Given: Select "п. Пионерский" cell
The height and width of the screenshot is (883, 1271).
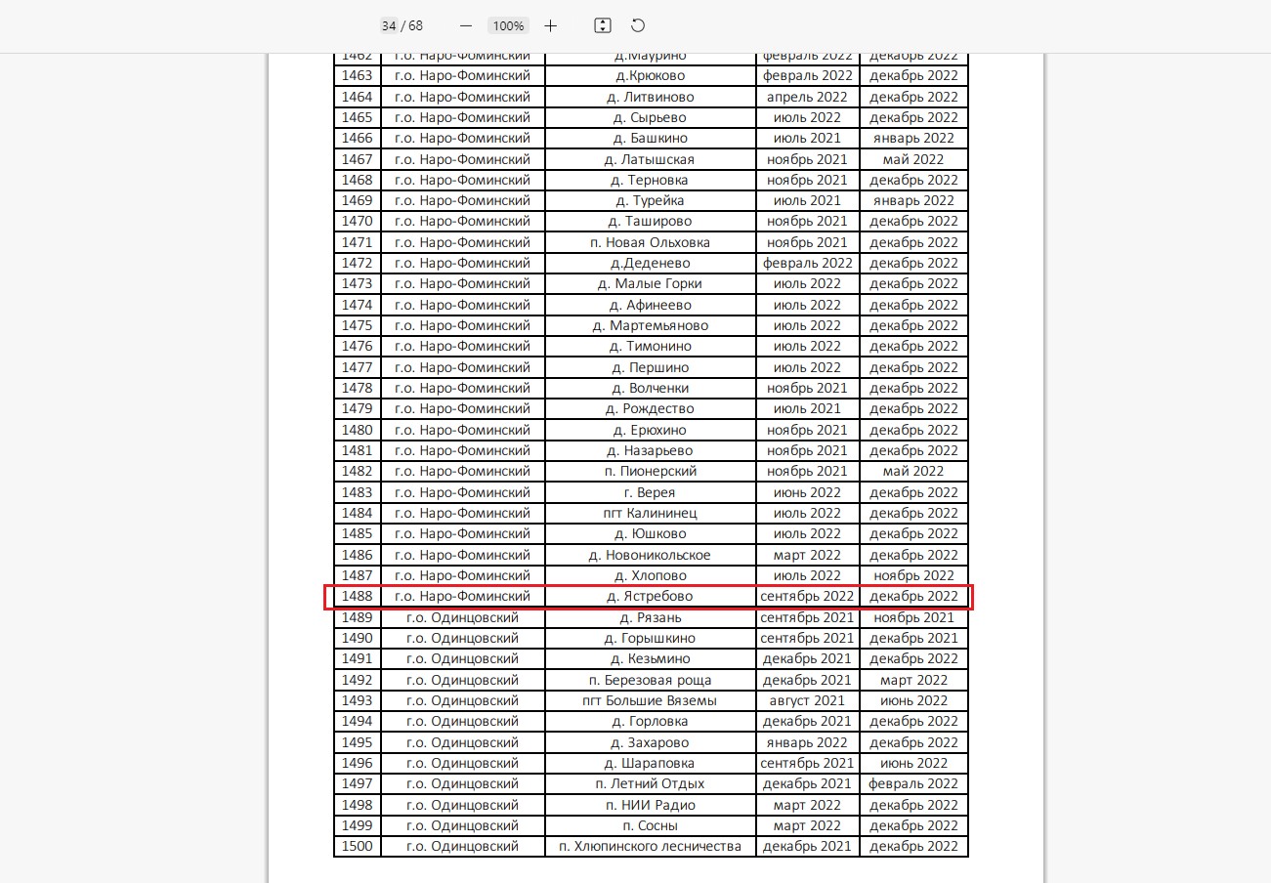Looking at the screenshot, I should pyautogui.click(x=650, y=471).
